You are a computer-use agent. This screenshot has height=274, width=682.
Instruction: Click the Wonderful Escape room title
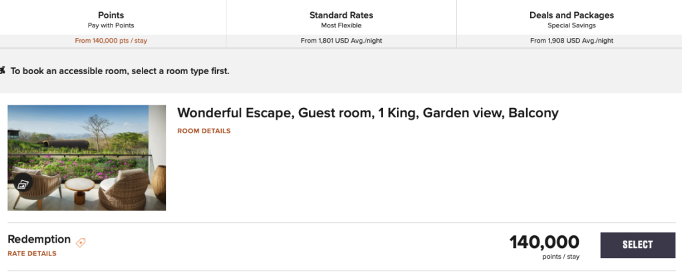coord(368,113)
